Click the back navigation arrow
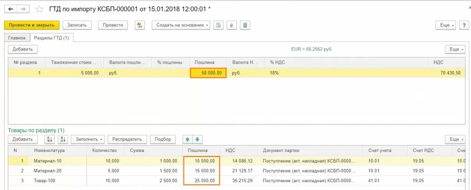Screen dimensions: 471x190 coord(11,9)
